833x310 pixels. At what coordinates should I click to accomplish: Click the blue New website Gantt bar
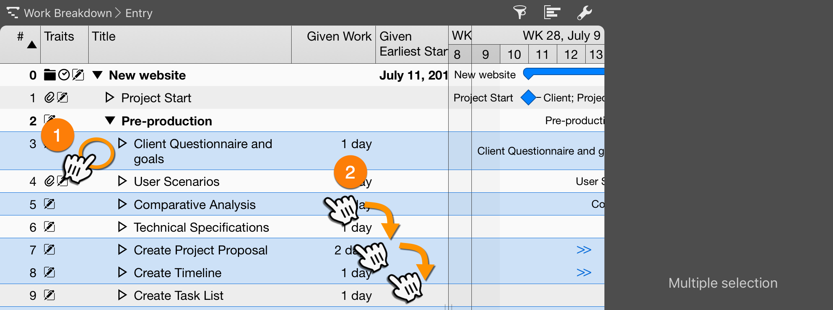(x=565, y=73)
